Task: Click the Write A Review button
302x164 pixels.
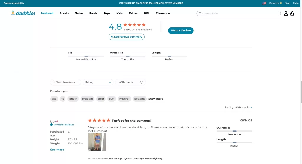Action: 181,31
